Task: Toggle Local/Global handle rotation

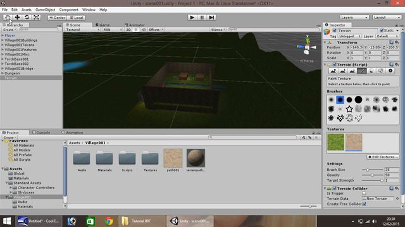Action: tap(77, 18)
